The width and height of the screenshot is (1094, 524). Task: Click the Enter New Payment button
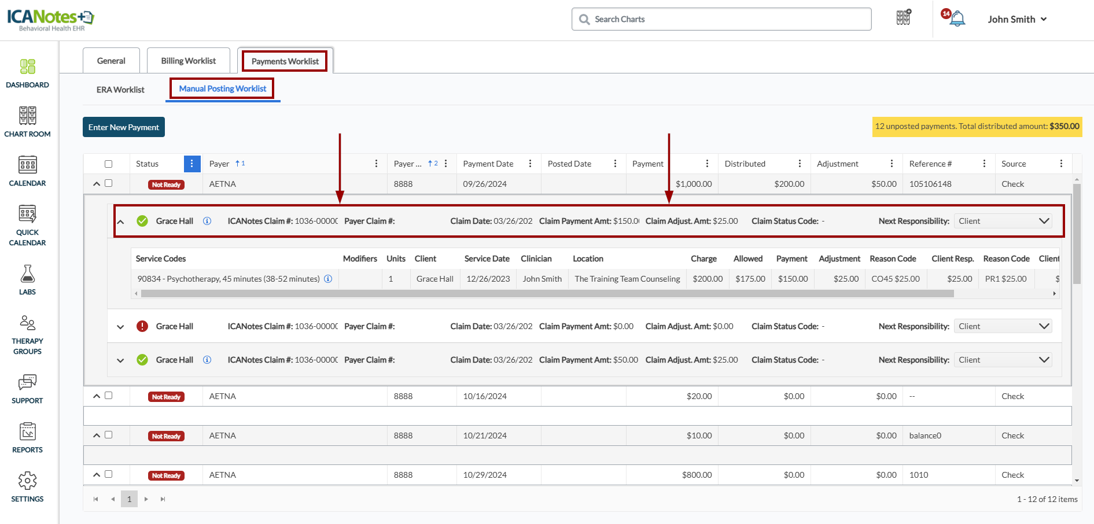124,127
